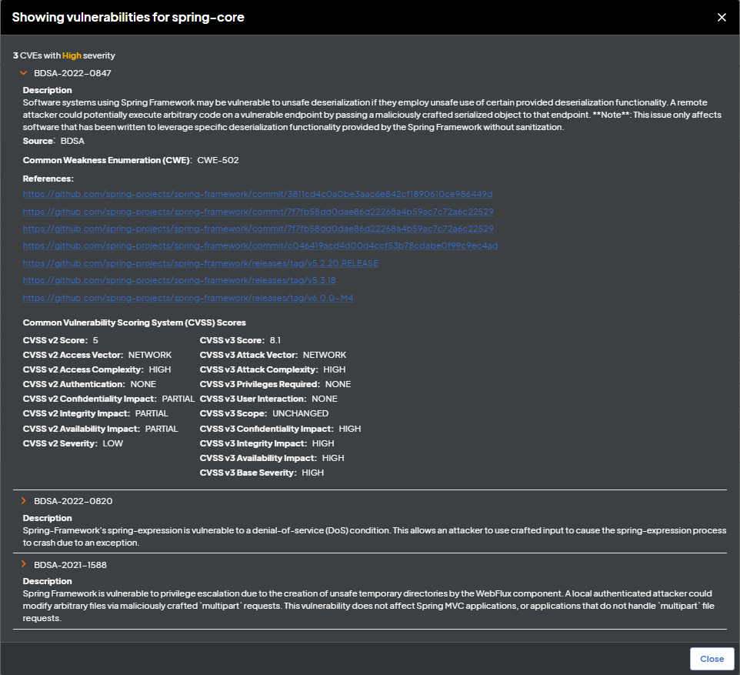Open the v5.2.20.RELEASE release tag link
This screenshot has width=740, height=675.
[201, 263]
